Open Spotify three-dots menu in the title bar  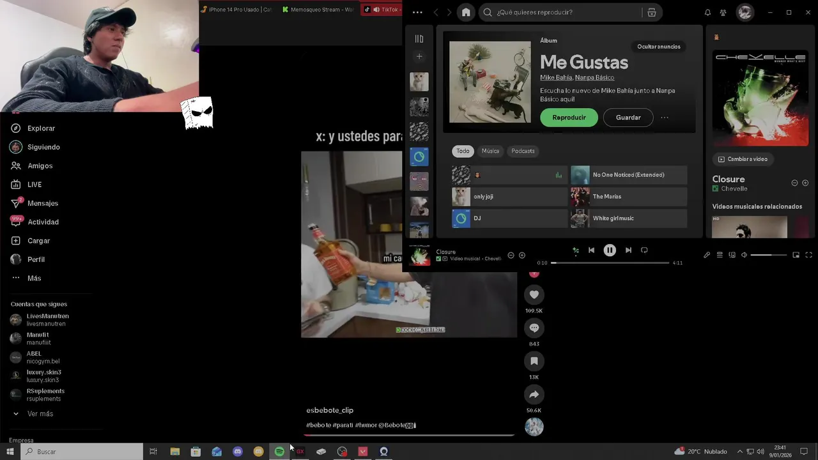tap(417, 12)
